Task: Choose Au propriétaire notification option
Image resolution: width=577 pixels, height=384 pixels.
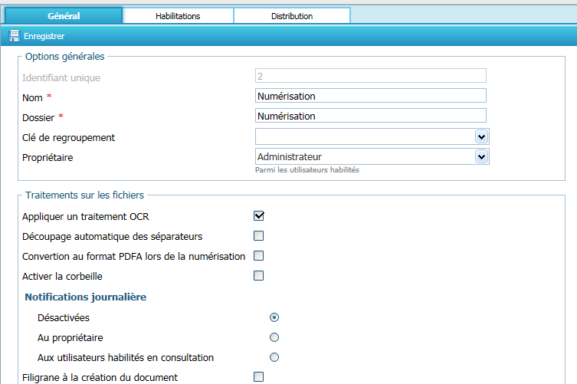Action: pos(274,337)
